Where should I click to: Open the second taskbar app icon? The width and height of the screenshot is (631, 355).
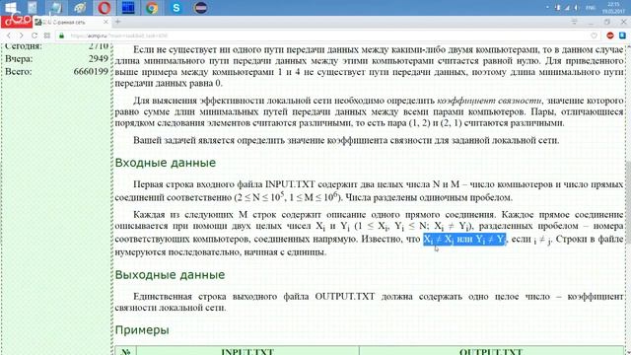pyautogui.click(x=33, y=8)
